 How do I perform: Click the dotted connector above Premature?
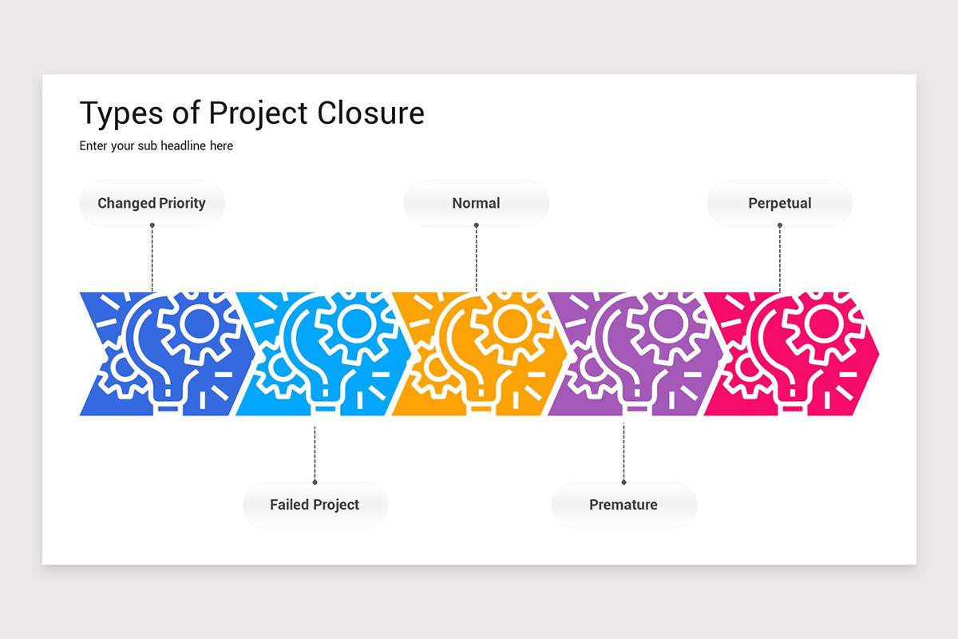pyautogui.click(x=623, y=453)
